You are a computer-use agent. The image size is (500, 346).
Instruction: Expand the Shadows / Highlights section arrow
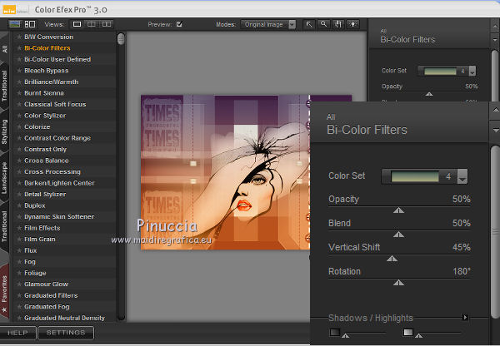pos(465,318)
